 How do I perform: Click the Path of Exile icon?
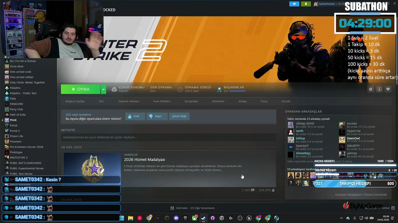[x=7, y=115]
